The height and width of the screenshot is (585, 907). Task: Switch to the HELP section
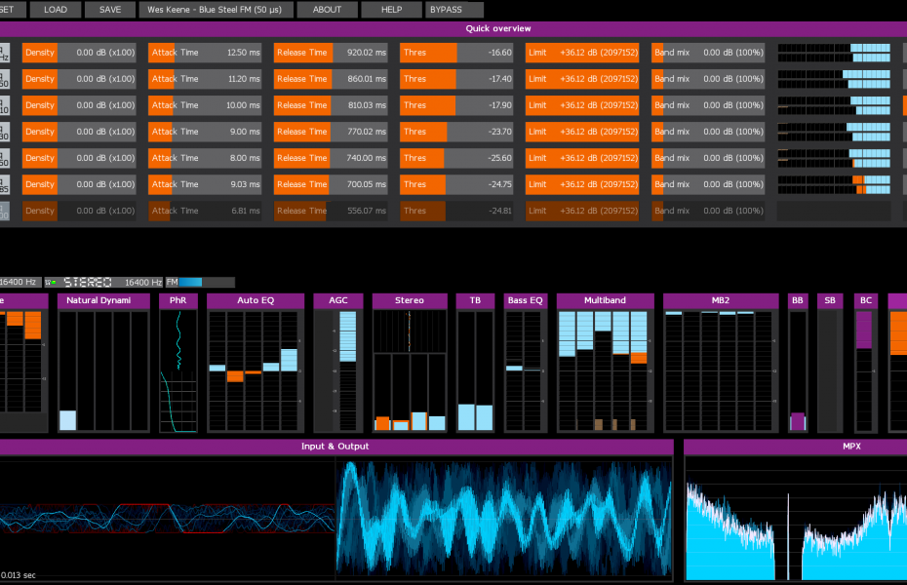[x=391, y=10]
